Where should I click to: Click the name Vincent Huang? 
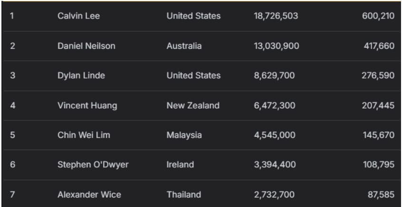87,106
